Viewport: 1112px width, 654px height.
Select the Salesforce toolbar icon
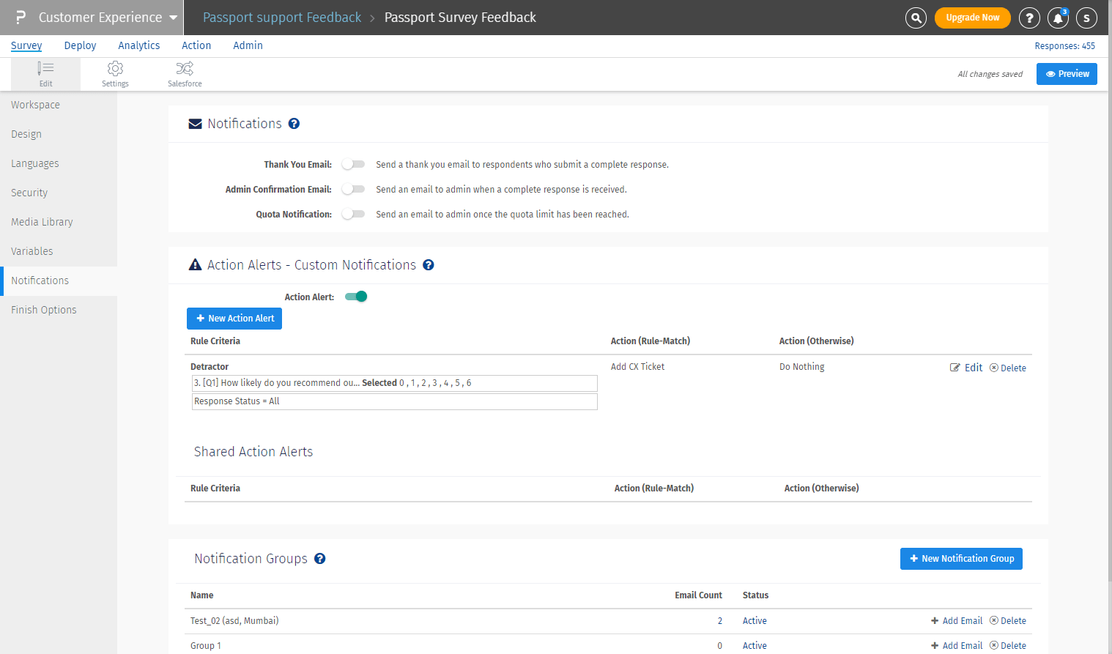[185, 74]
